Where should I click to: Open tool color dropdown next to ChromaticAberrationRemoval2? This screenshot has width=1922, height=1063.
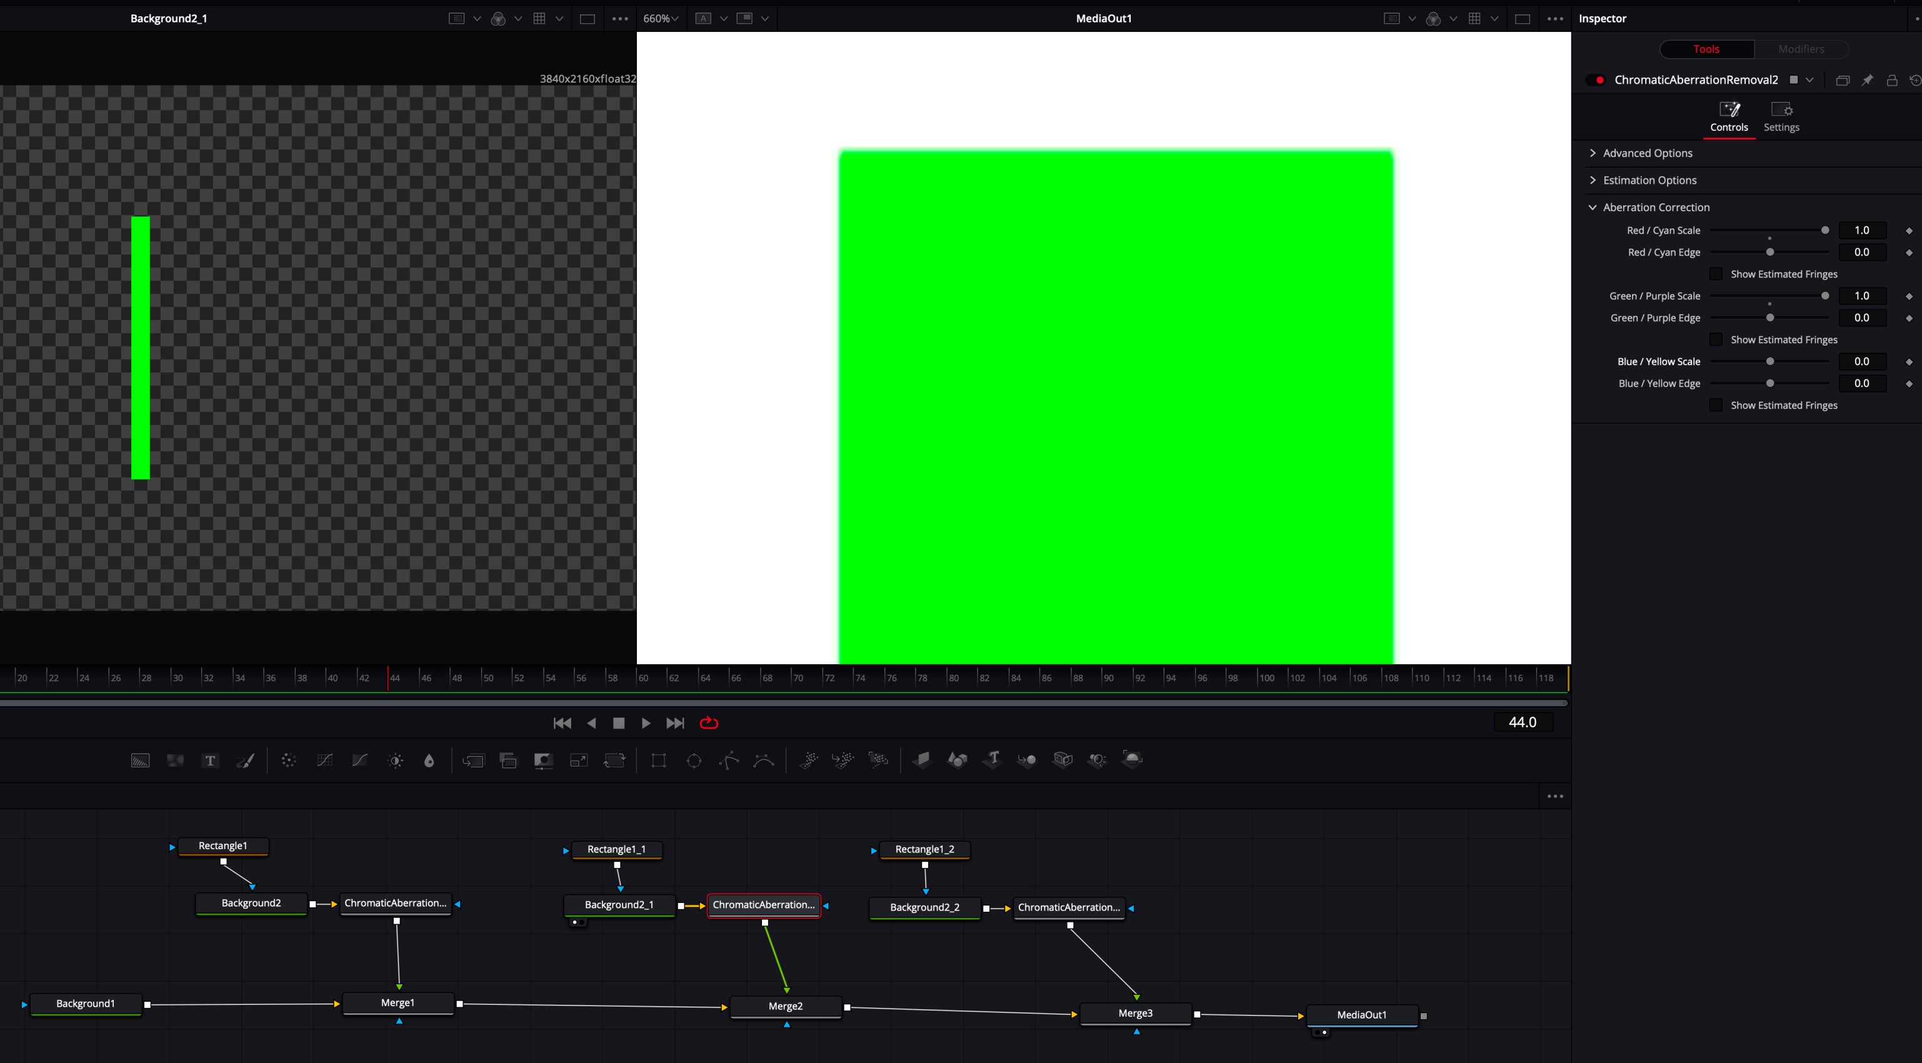pos(1809,80)
